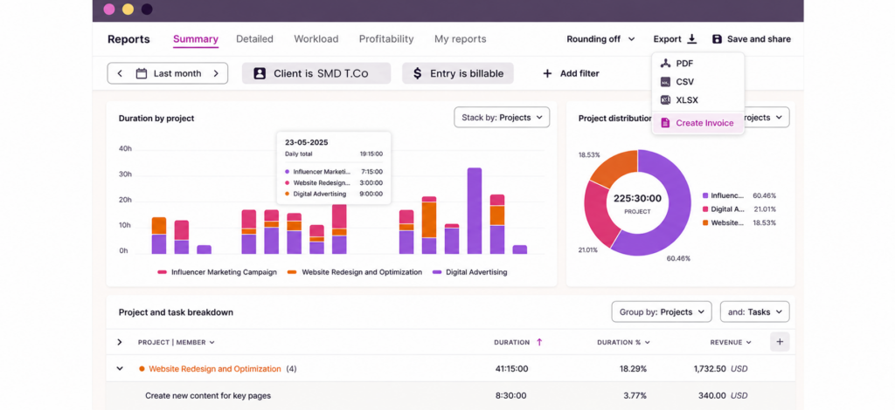Click the 41:15:00 duration cell

click(x=511, y=368)
